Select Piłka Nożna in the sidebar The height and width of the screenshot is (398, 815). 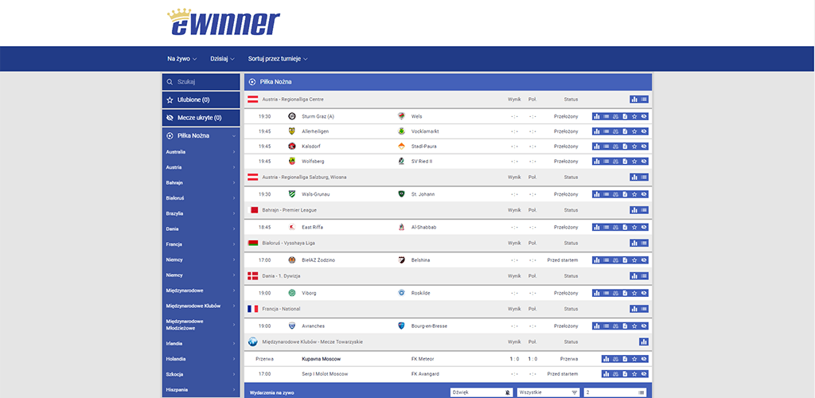click(x=201, y=136)
